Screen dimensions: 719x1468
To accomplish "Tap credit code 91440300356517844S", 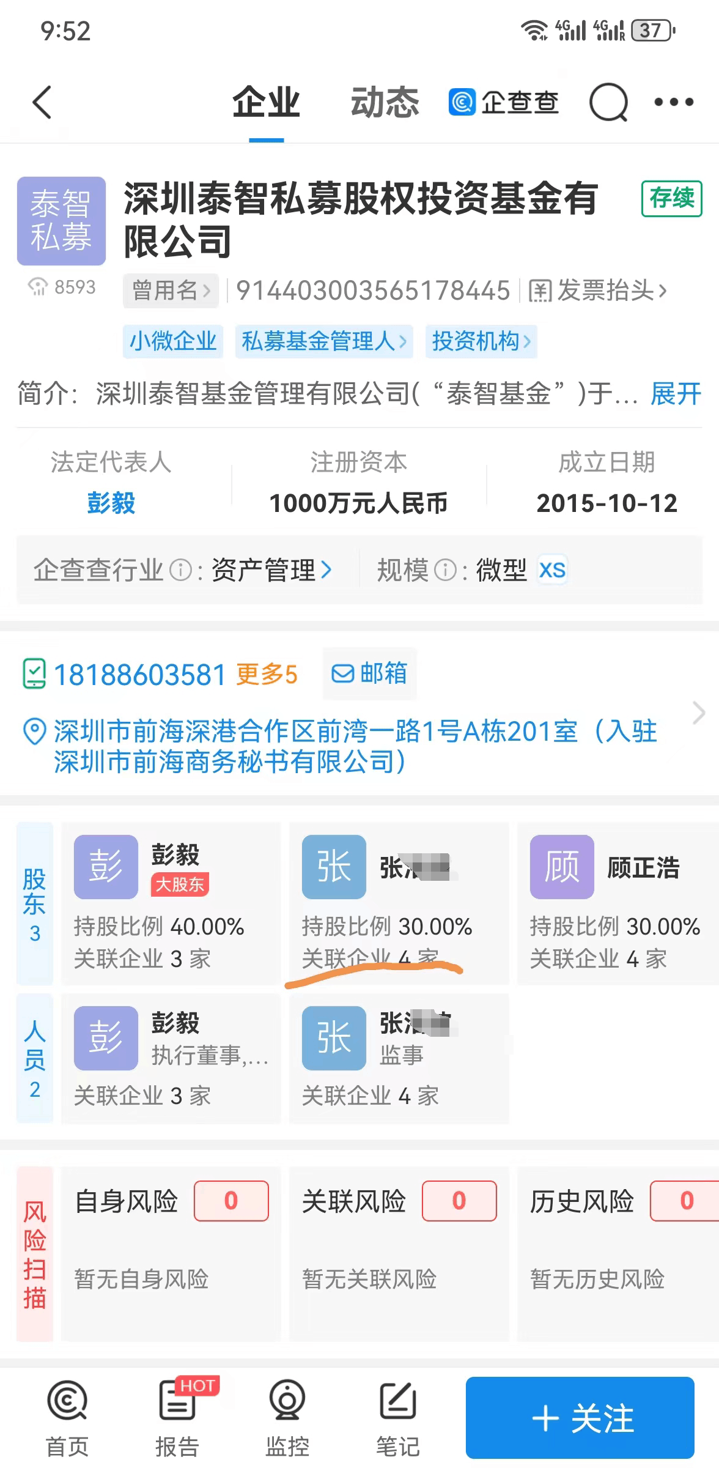I will click(x=373, y=291).
